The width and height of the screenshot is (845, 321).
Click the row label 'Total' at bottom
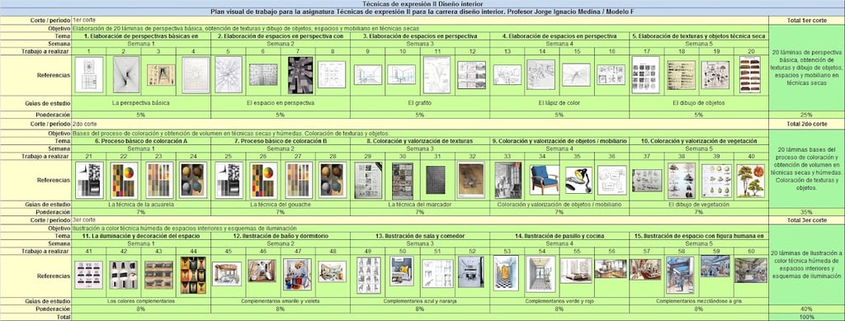(35, 317)
